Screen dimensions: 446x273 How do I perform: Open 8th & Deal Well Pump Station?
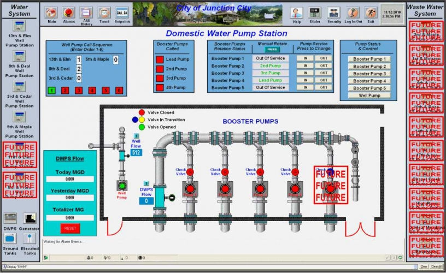click(19, 56)
